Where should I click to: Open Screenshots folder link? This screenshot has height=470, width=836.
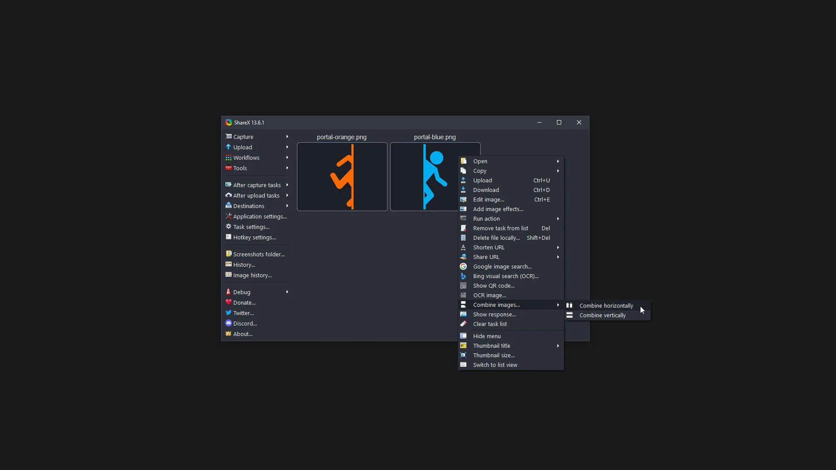[257, 254]
